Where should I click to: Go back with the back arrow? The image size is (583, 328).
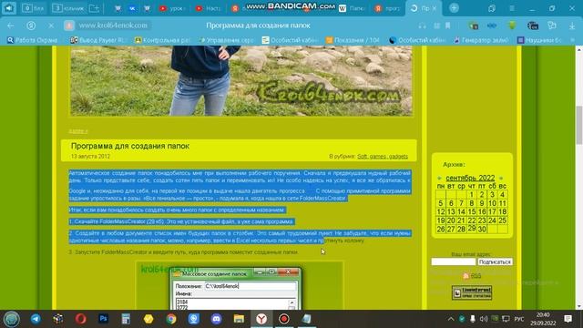coord(11,26)
